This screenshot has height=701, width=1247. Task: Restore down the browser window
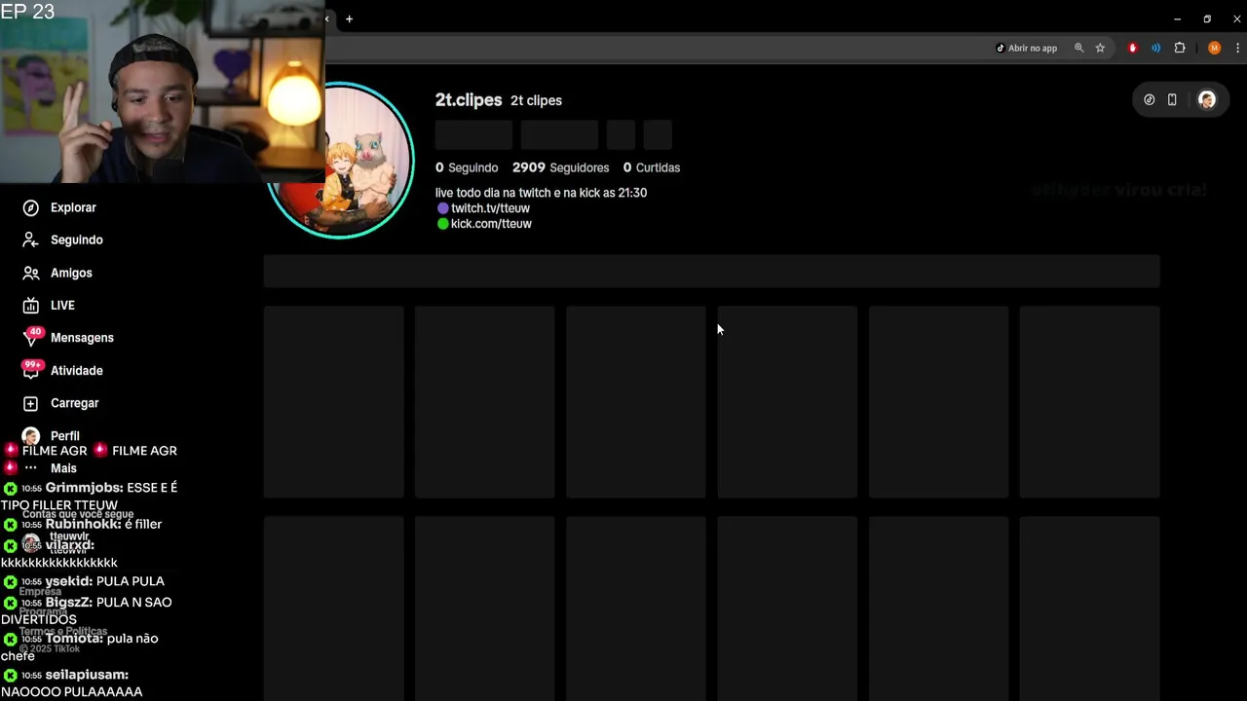point(1207,18)
